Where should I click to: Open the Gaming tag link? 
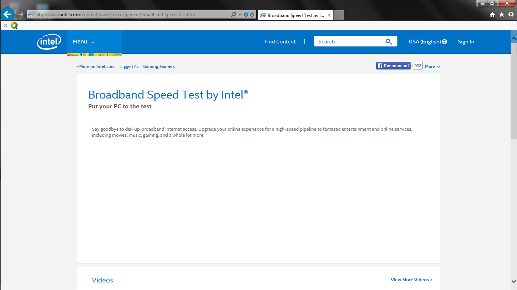(151, 66)
